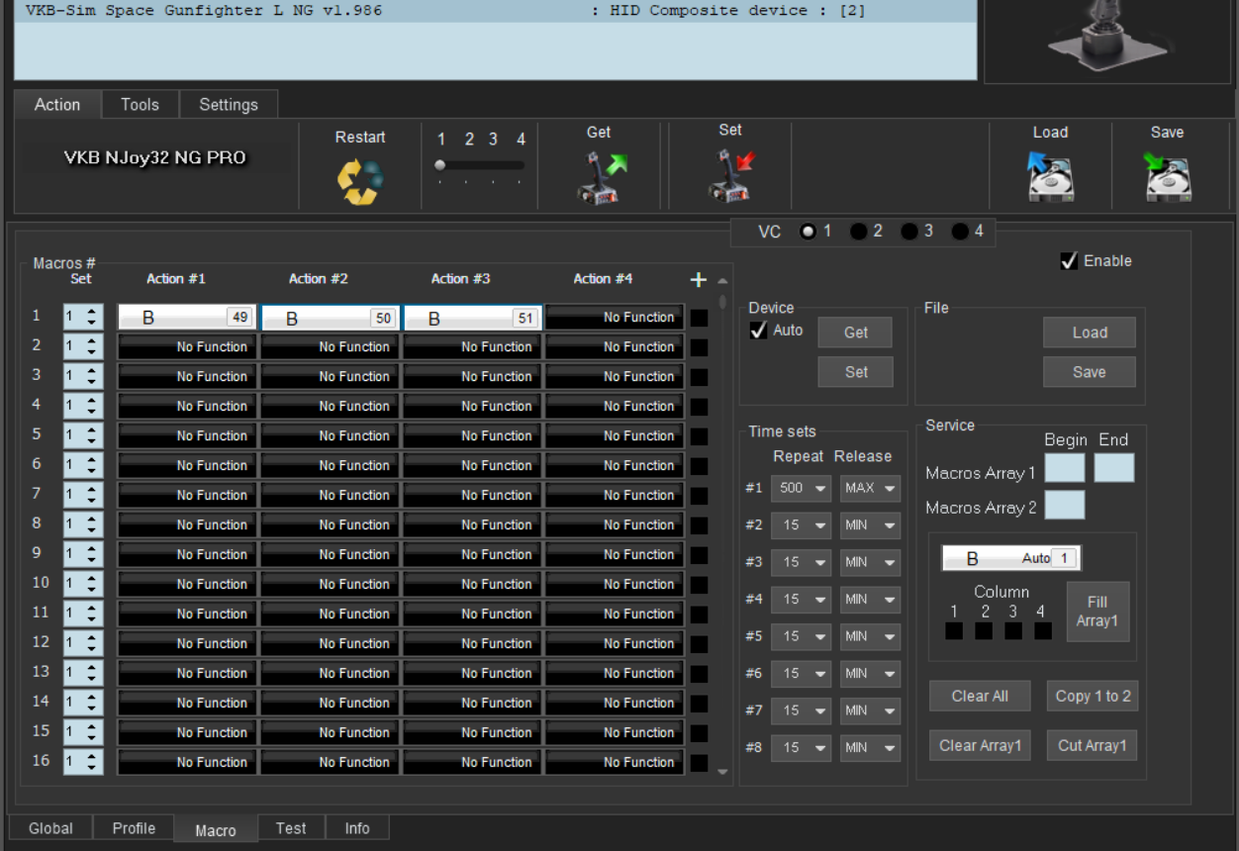Click the Set stepper for macro row 5
The image size is (1239, 851).
(83, 436)
